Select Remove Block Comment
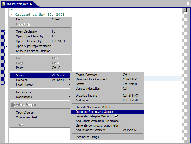This screenshot has width=191, height=144. pos(107,79)
